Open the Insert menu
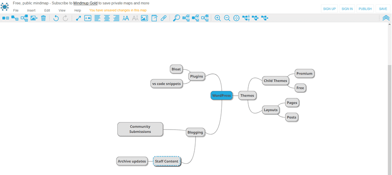 click(31, 11)
